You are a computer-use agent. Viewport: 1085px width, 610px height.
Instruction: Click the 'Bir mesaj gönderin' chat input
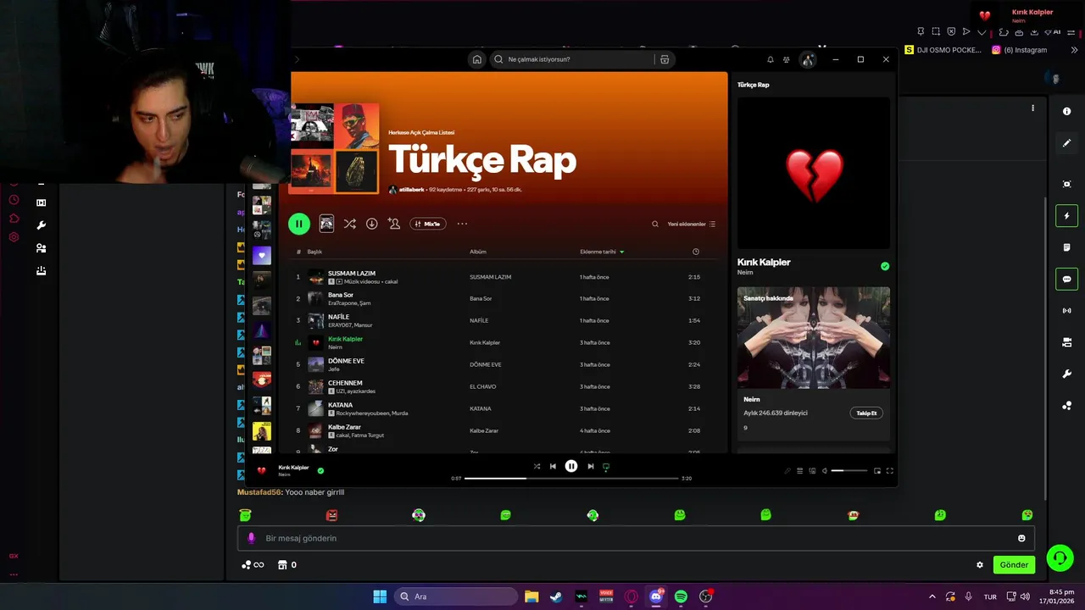pyautogui.click(x=636, y=538)
